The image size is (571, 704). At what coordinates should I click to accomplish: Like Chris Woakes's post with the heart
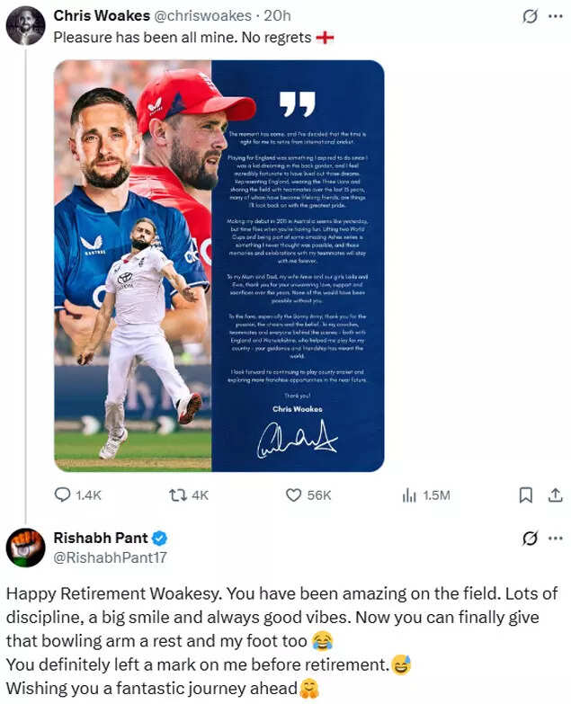(293, 495)
